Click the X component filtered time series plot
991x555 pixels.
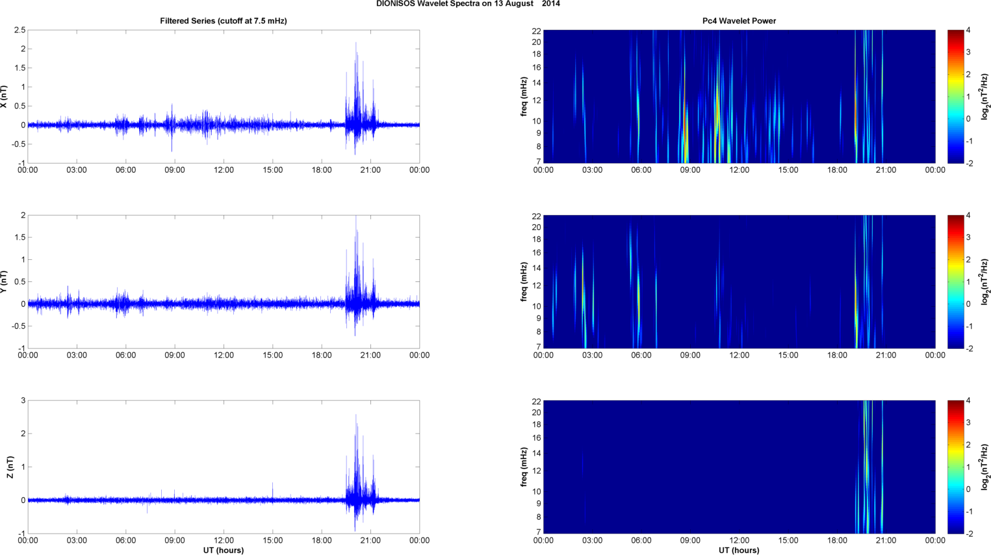pyautogui.click(x=224, y=96)
